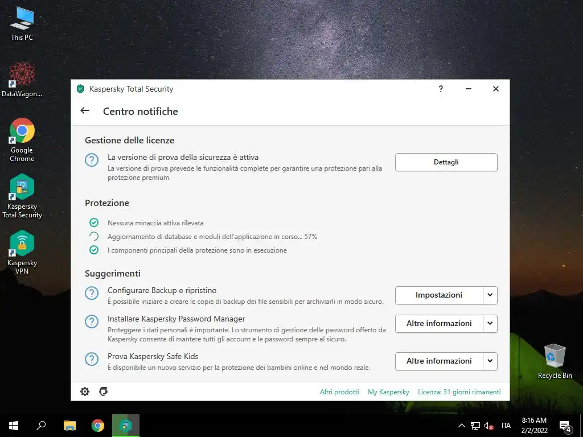Click info icon beside Prova Kaspersky Safe Kids
Screen dimensions: 583x437
click(92, 359)
